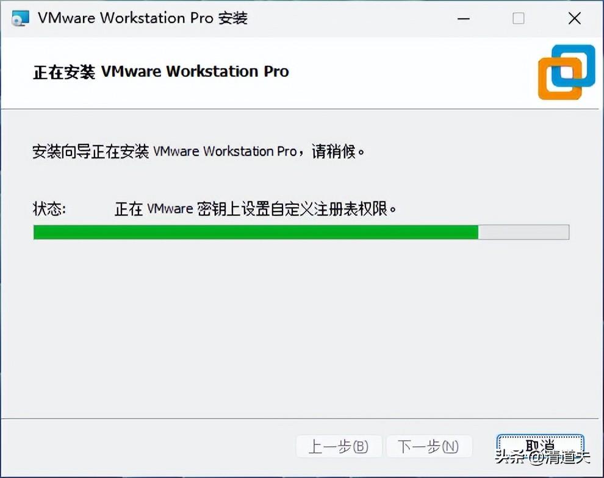This screenshot has width=604, height=478.
Task: Click the orange square of VMware logo
Action: point(560,79)
